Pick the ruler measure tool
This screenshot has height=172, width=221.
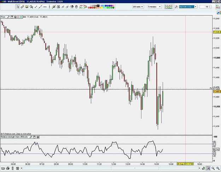click(x=22, y=7)
